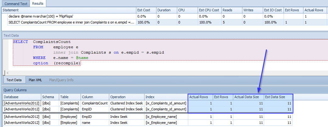Viewport: 328px width, 127px height.
Task: Click the Est IO Cost column header
Action: pos(273,10)
